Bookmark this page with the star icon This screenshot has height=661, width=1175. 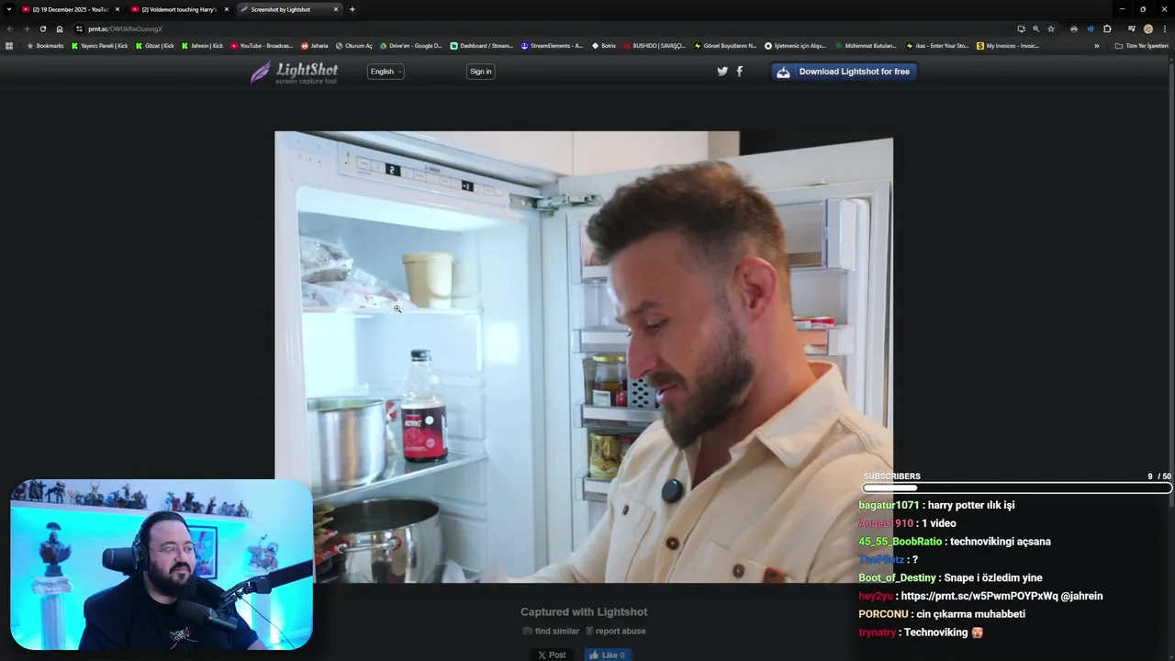tap(1051, 28)
